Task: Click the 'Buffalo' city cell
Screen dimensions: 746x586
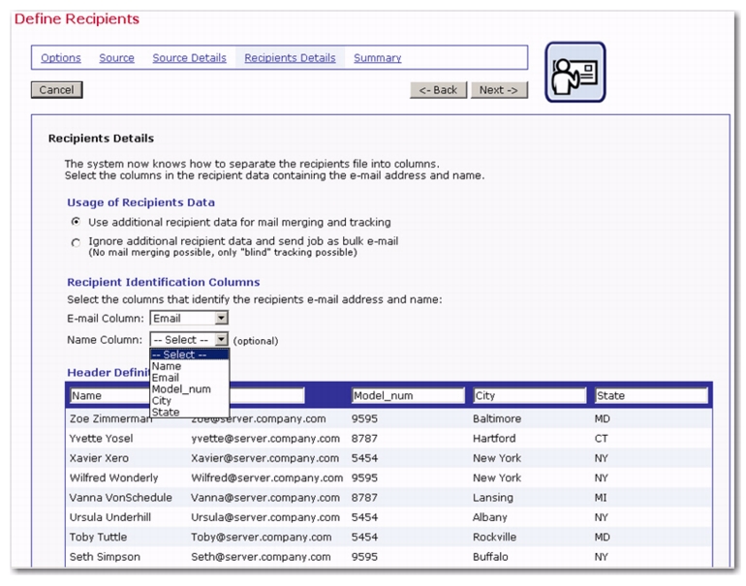Action: click(490, 557)
